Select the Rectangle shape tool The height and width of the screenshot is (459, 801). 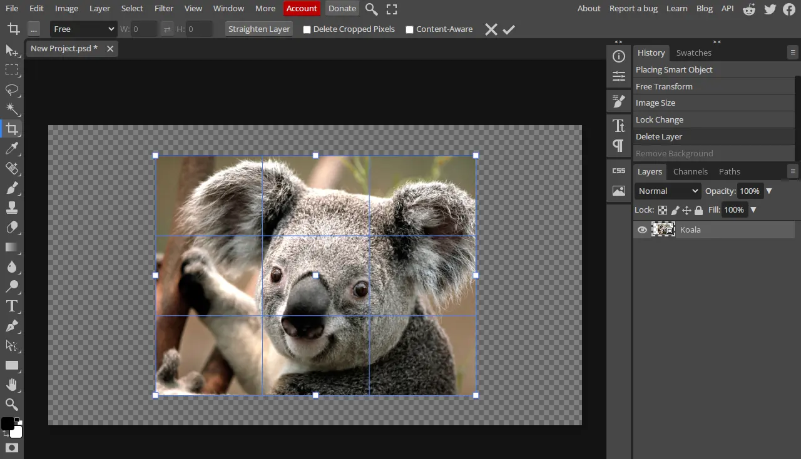click(x=12, y=365)
